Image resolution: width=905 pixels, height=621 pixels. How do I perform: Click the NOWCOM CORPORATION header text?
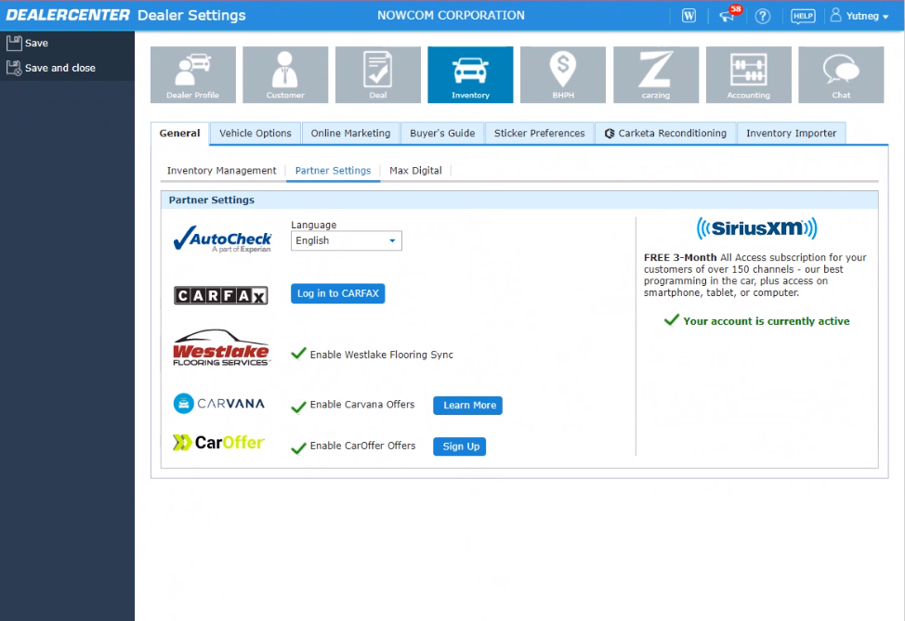[451, 16]
